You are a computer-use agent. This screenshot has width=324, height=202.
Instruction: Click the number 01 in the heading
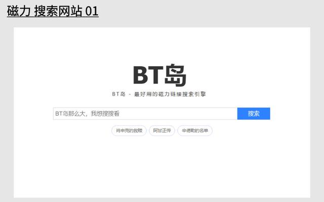pyautogui.click(x=92, y=11)
